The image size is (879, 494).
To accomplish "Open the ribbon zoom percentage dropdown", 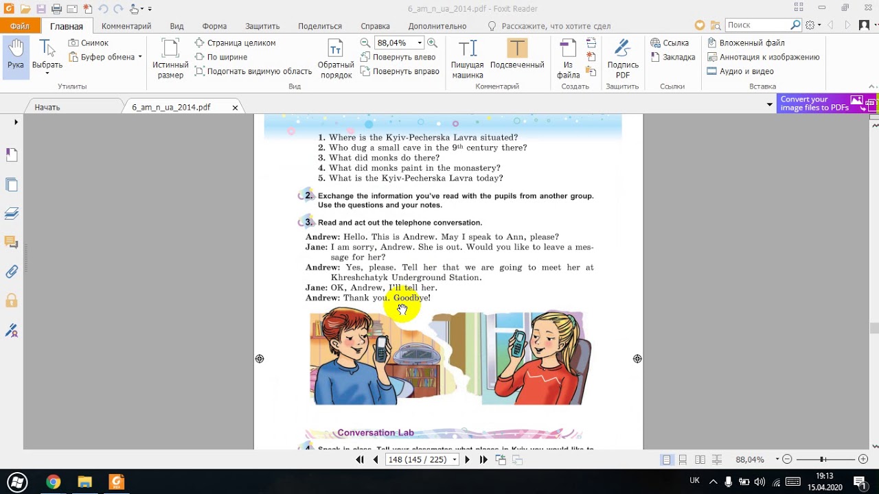I will 420,43.
